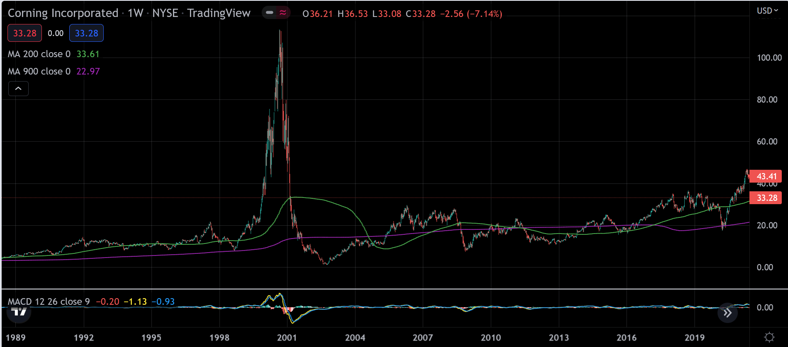This screenshot has height=347, width=788.
Task: Click the TradingView logo icon
Action: [19, 312]
